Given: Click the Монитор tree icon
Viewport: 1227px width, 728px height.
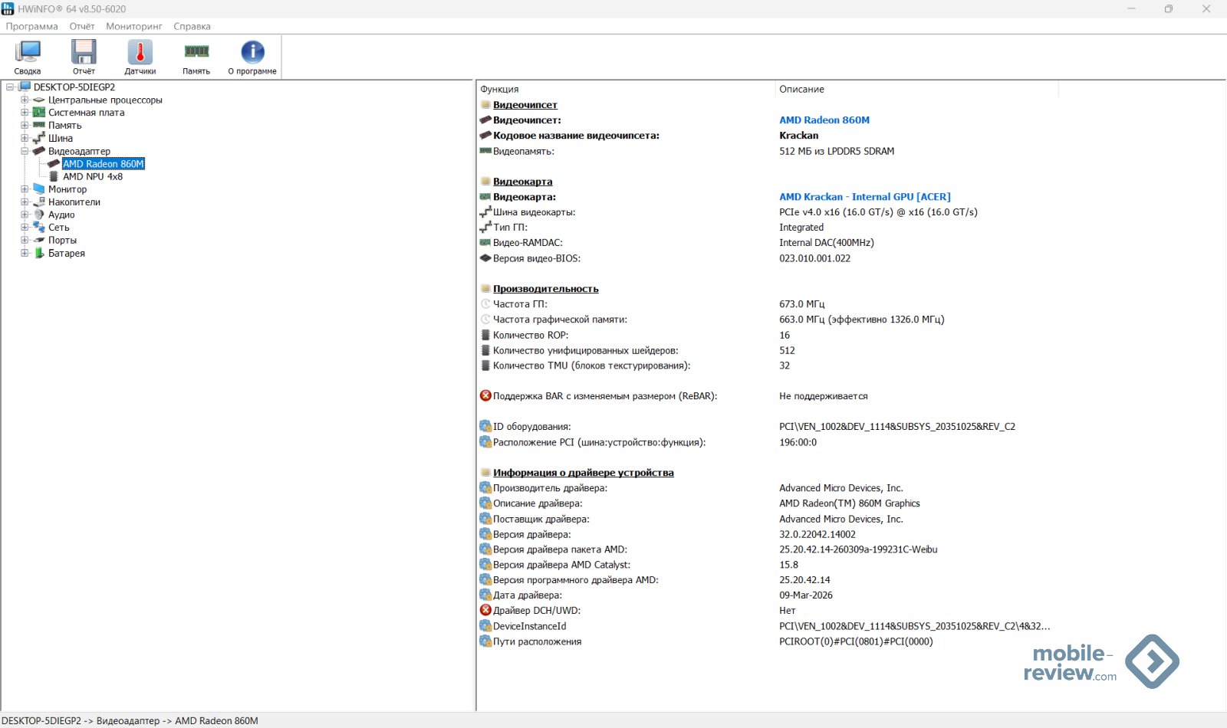Looking at the screenshot, I should coord(39,189).
